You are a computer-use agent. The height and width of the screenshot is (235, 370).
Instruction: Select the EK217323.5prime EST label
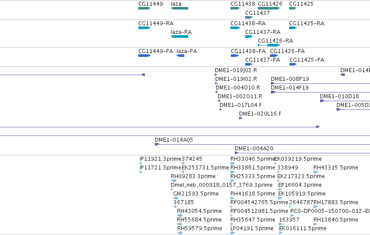[x=301, y=176]
